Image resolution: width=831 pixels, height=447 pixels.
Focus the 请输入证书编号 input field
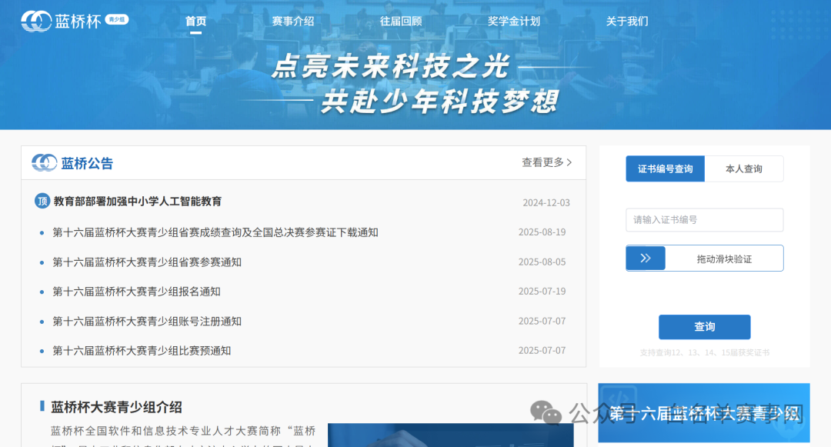[704, 220]
